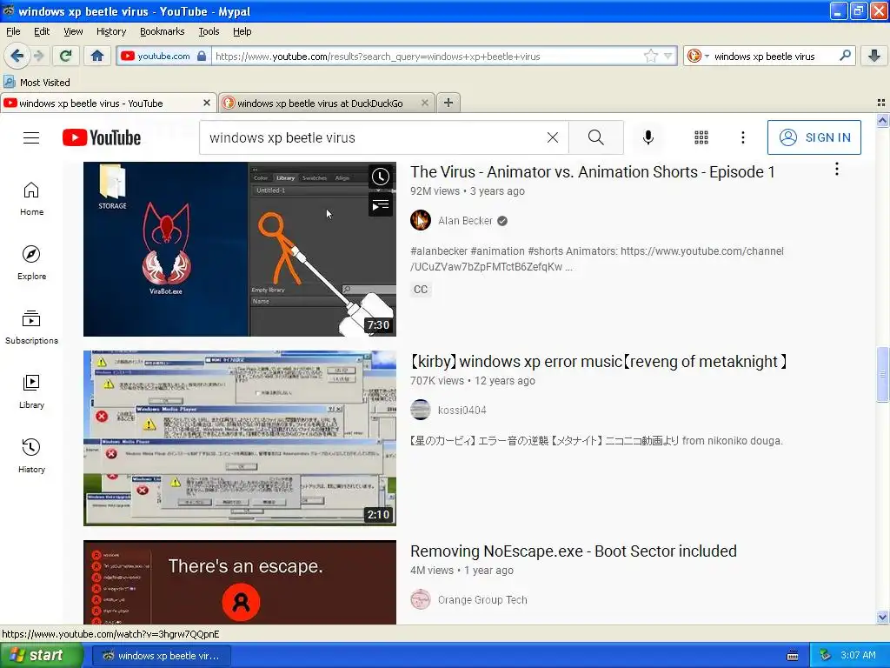The image size is (890, 668).
Task: Bookmark this page with the star icon
Action: click(650, 56)
